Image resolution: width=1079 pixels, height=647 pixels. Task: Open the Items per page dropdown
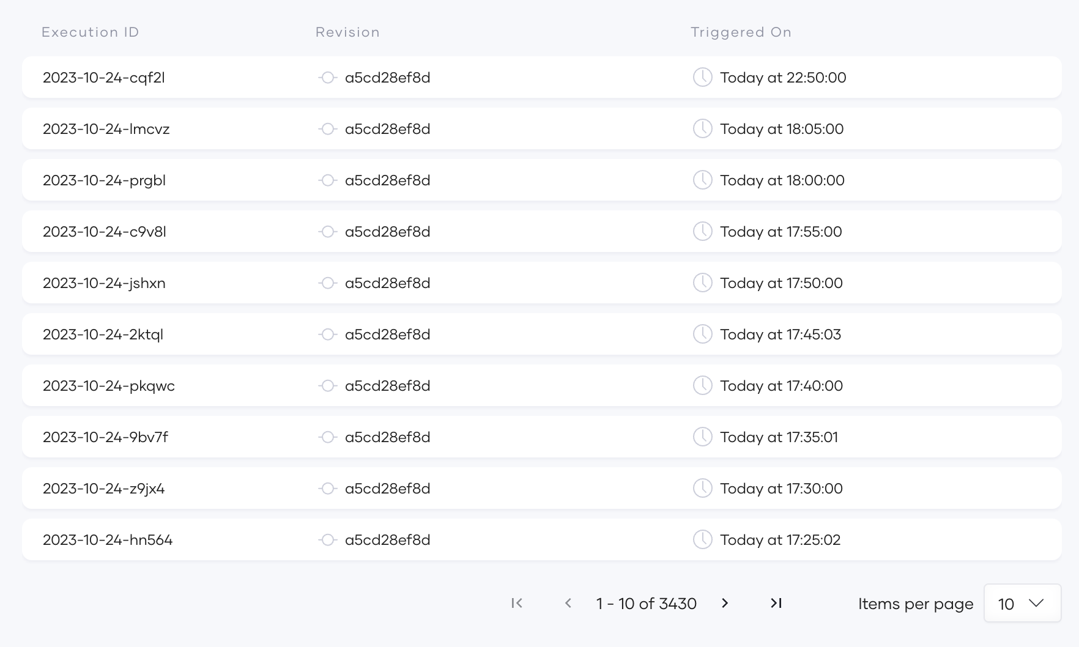point(1022,604)
